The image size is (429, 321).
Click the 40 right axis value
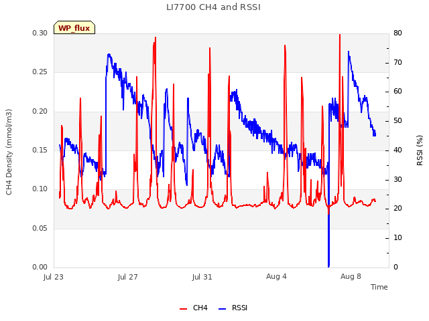click(x=397, y=150)
